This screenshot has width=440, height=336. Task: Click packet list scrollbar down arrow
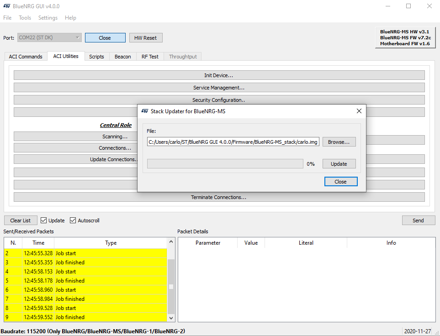pos(171,318)
